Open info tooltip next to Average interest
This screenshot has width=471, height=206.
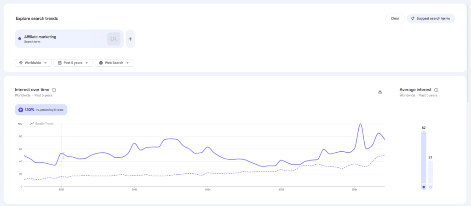coord(436,90)
